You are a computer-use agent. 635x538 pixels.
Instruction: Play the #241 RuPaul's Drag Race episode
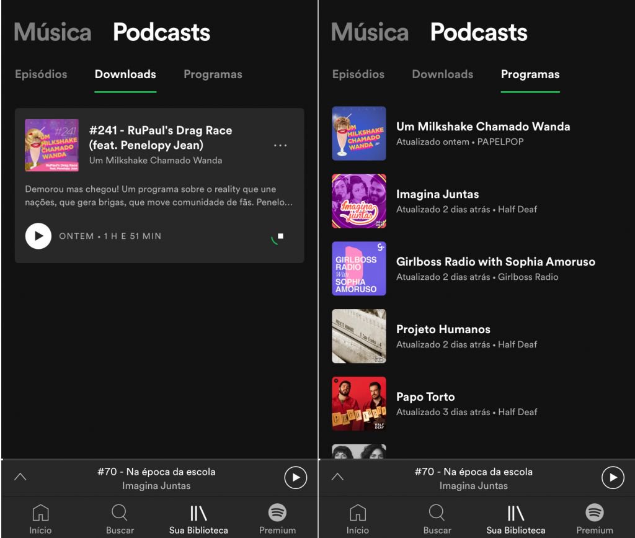click(x=38, y=236)
